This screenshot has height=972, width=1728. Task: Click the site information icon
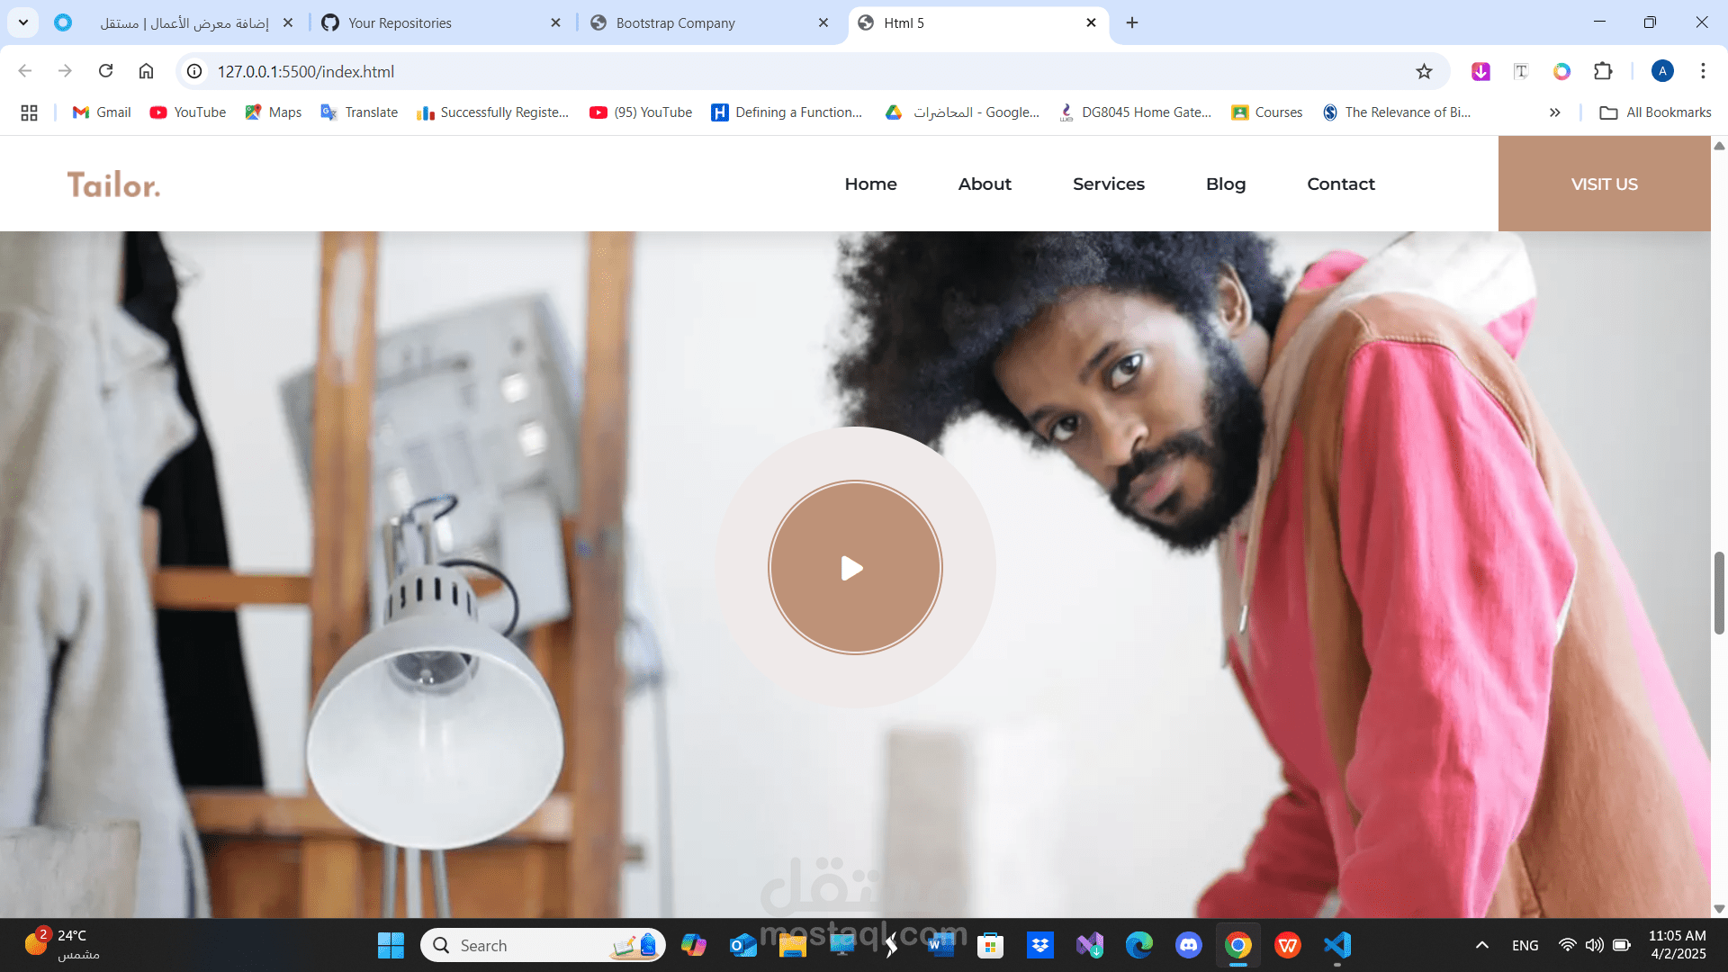pos(194,71)
